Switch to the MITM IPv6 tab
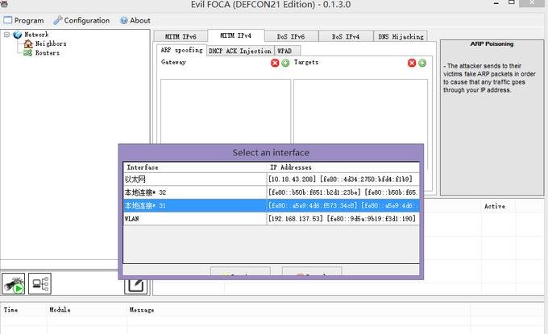 pos(181,36)
